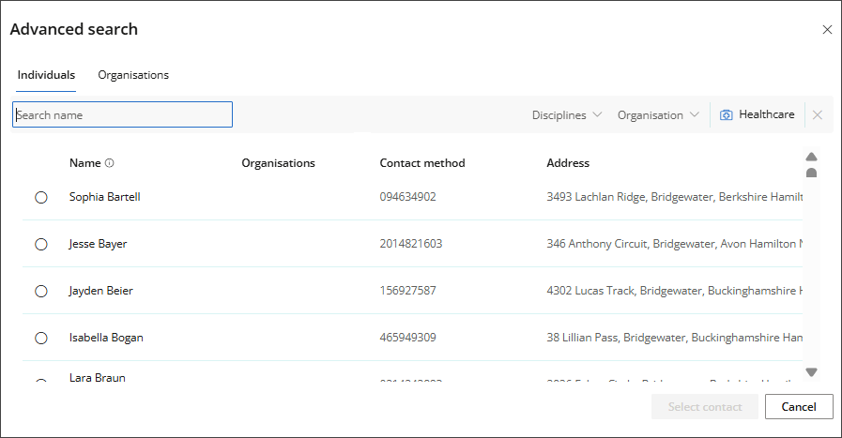
Task: Choose Jayden Beier's radio button
Action: [41, 292]
